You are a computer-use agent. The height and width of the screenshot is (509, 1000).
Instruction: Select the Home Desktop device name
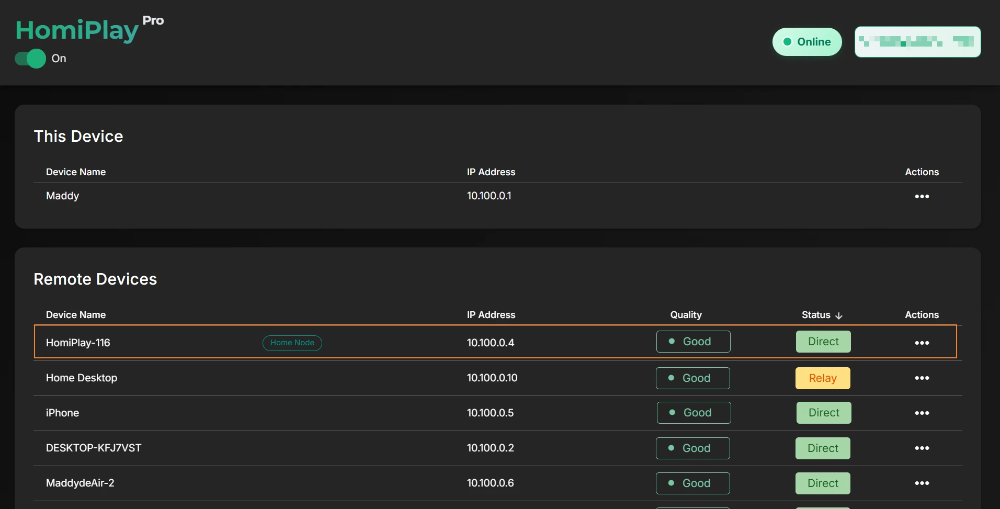point(82,378)
